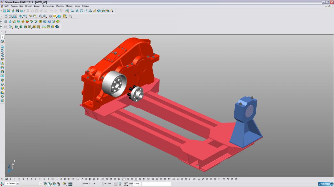Click the Delcam logo button
Image resolution: width=334 pixels, height=187 pixels.
point(326,184)
